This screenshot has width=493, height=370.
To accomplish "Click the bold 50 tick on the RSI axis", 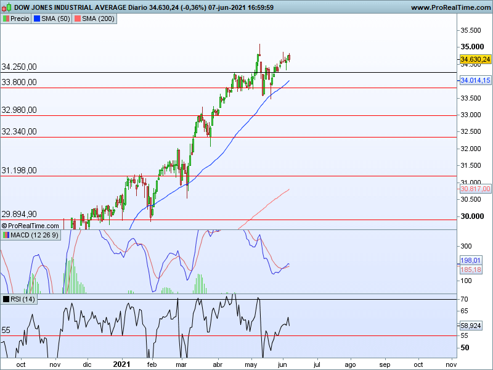I will [x=465, y=348].
